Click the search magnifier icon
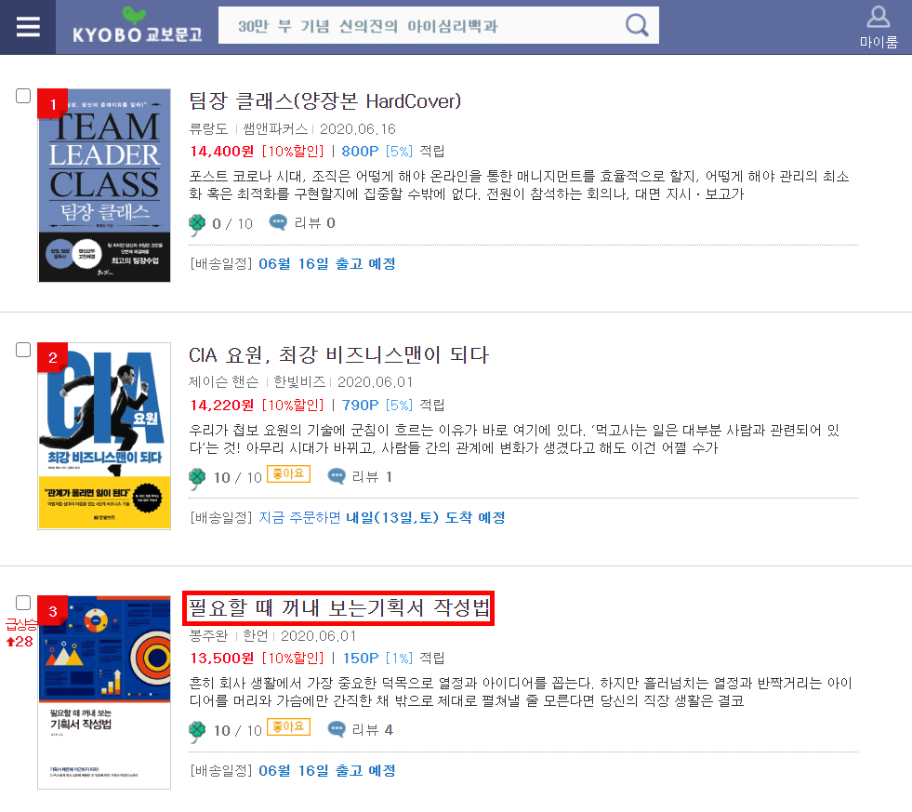Image resolution: width=912 pixels, height=812 pixels. [x=636, y=25]
